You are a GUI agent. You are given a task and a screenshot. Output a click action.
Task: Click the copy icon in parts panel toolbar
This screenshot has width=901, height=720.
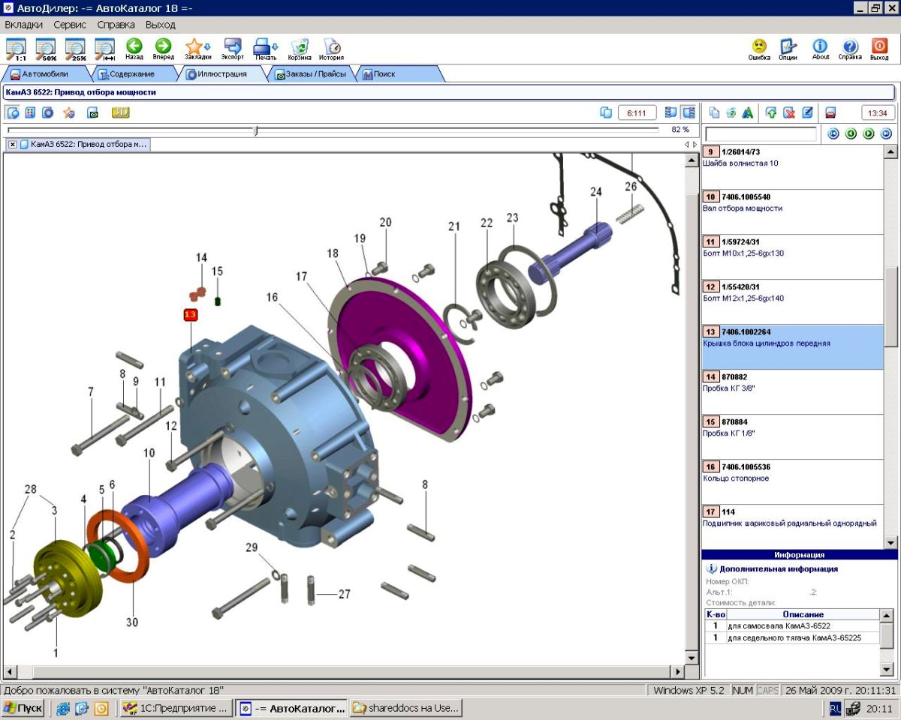715,113
